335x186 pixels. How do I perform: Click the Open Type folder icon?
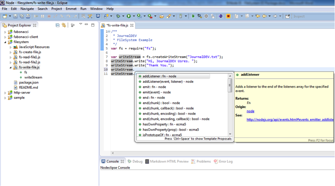[x=162, y=16]
